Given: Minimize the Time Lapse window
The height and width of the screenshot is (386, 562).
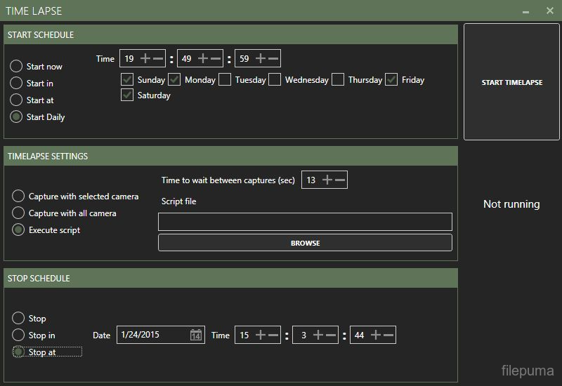Looking at the screenshot, I should 526,11.
